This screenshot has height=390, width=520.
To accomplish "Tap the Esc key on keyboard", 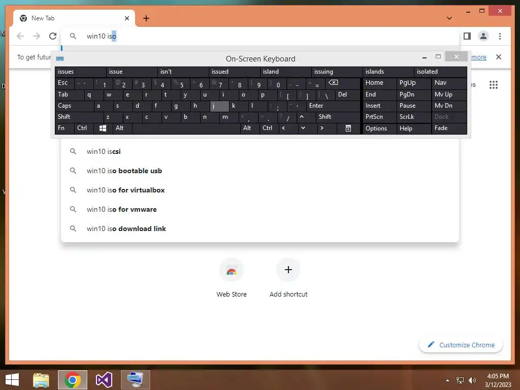I will pyautogui.click(x=64, y=83).
